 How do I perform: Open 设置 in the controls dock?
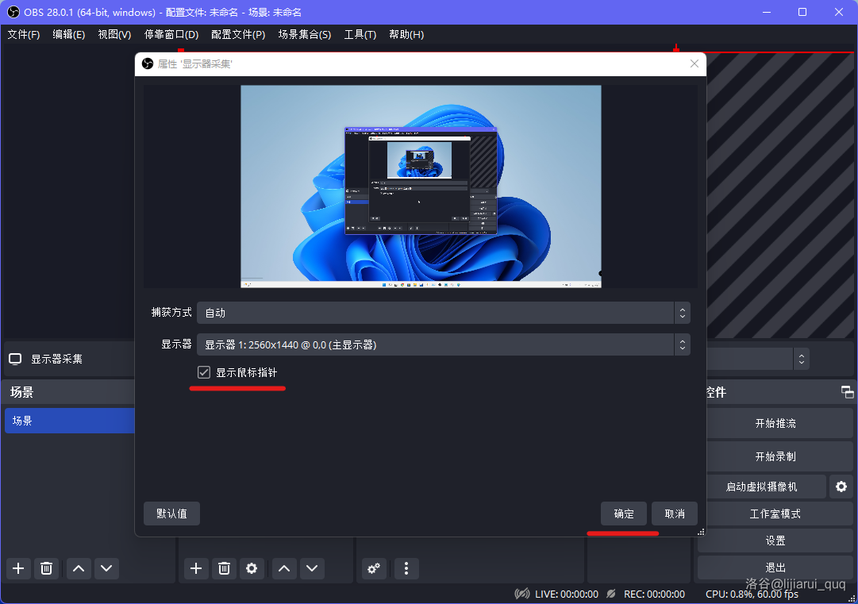point(775,541)
